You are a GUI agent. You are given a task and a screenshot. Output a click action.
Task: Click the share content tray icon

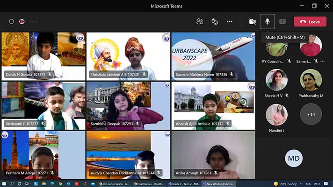click(x=282, y=21)
